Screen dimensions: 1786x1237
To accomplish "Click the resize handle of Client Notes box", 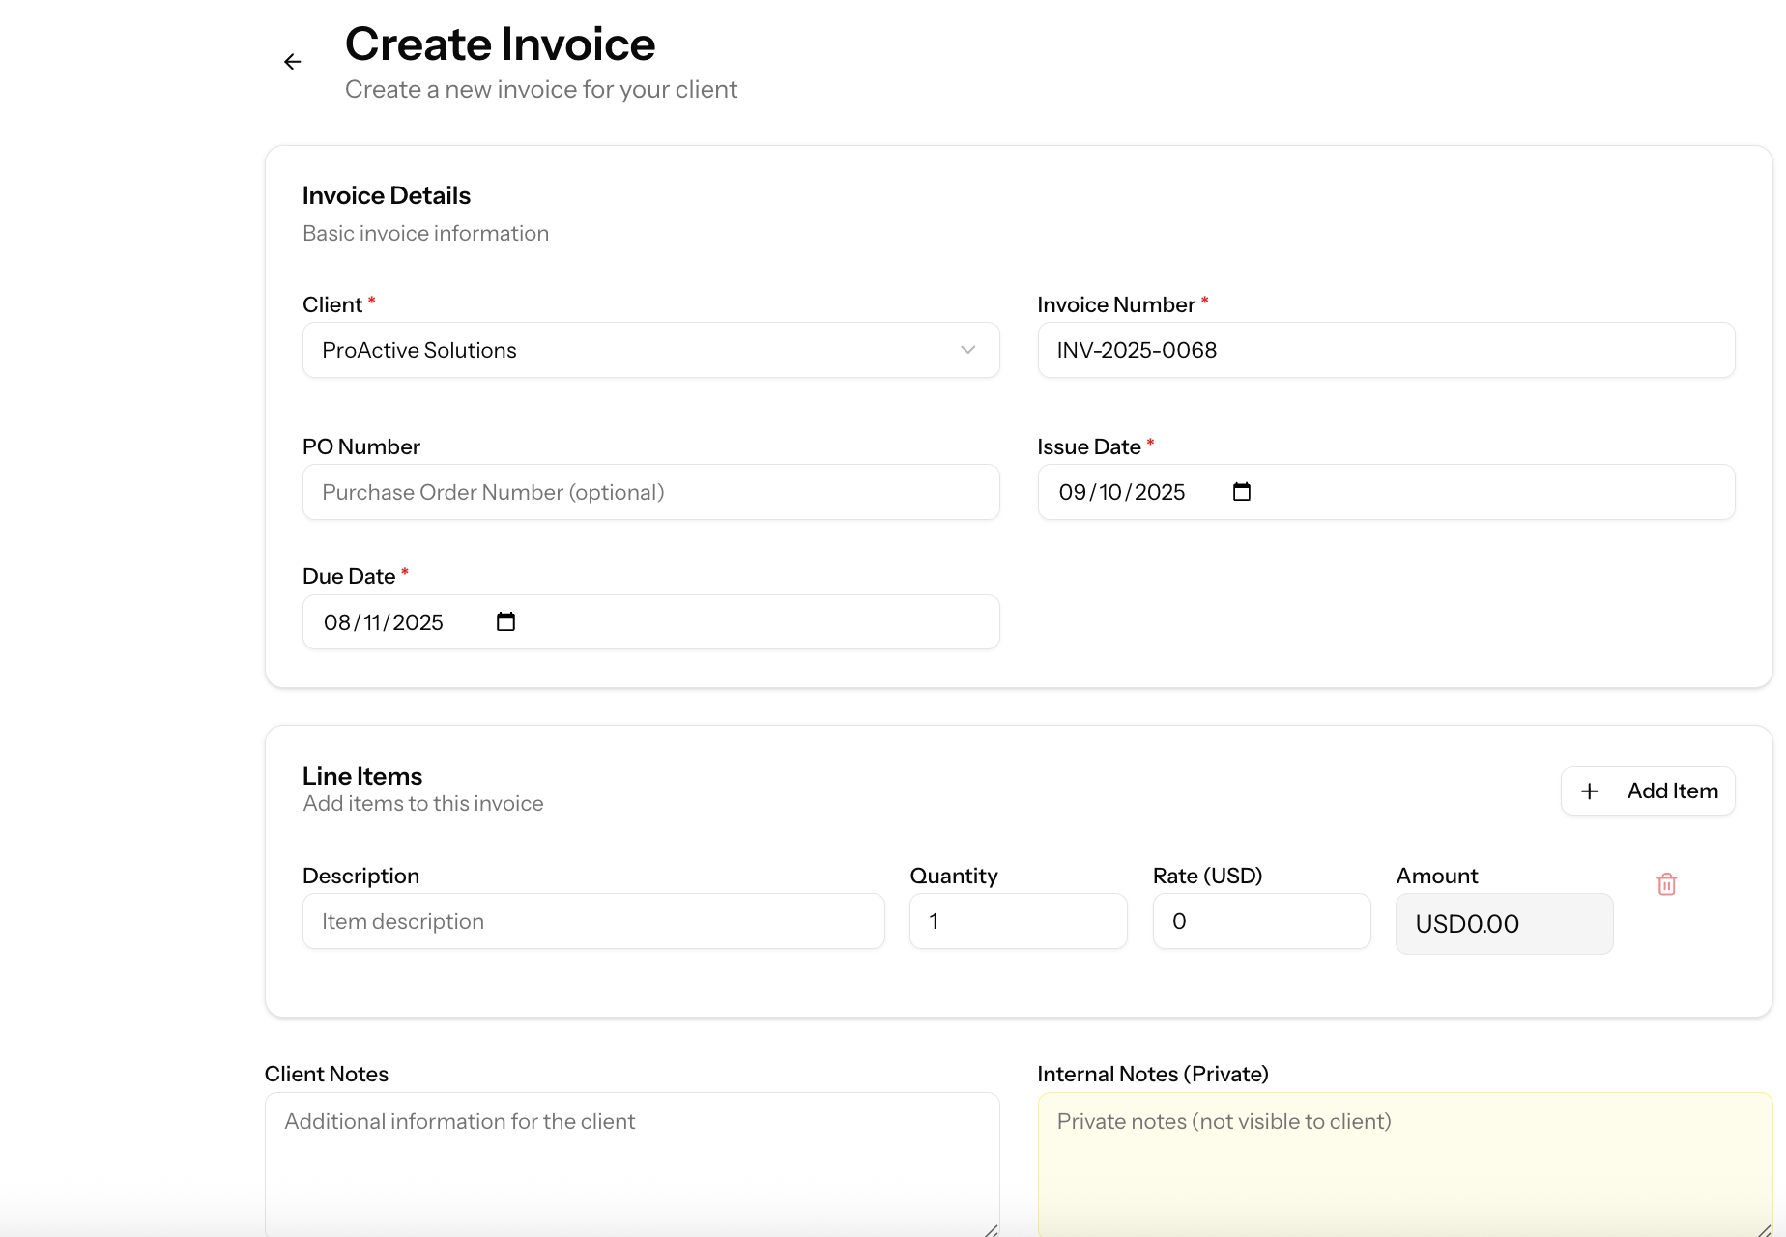I will pyautogui.click(x=991, y=1229).
